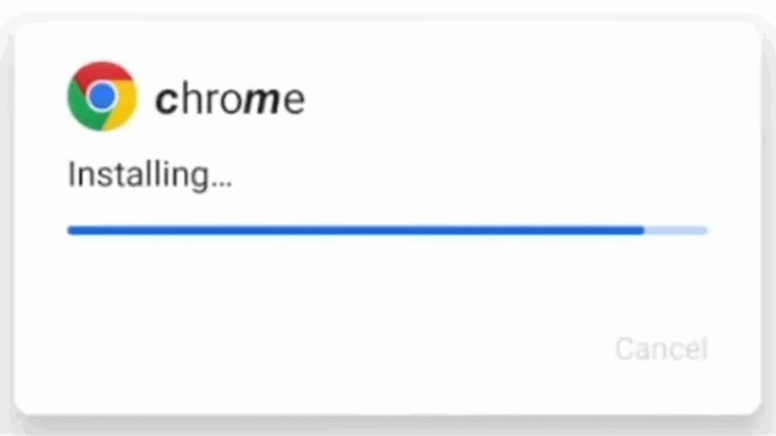Click the Installing... status text
Screen dimensions: 776x436
point(150,174)
